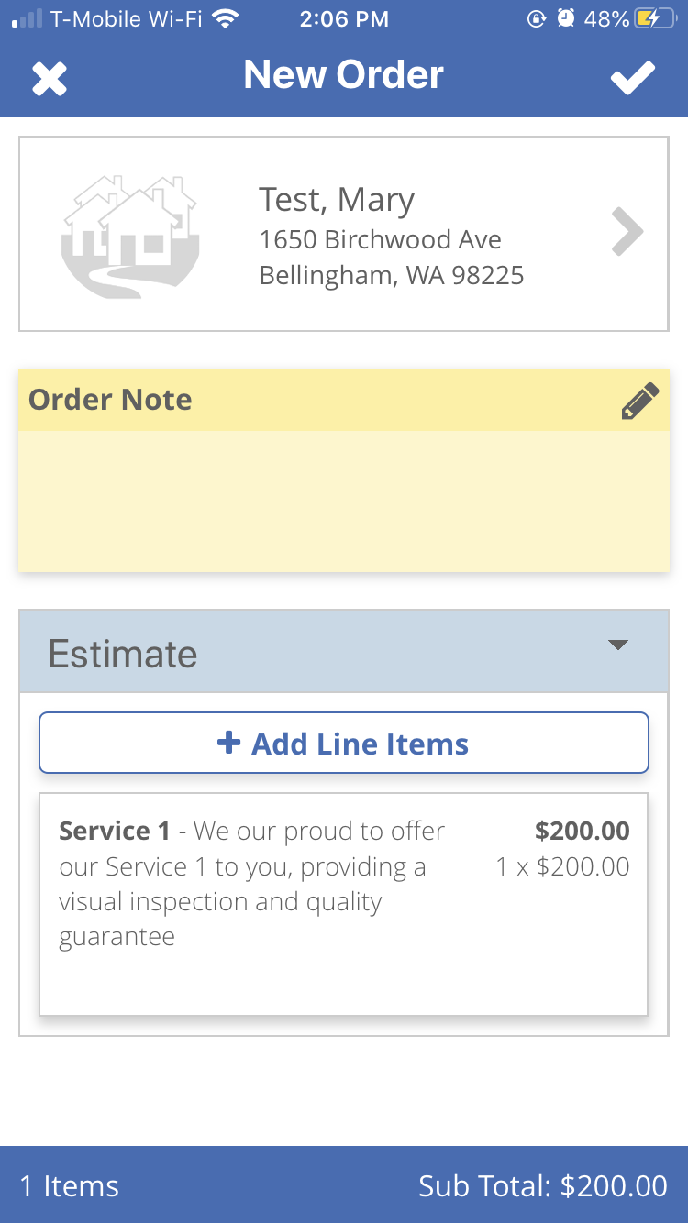Tap the orientation lock status icon
Image resolution: width=688 pixels, height=1223 pixels.
click(537, 18)
